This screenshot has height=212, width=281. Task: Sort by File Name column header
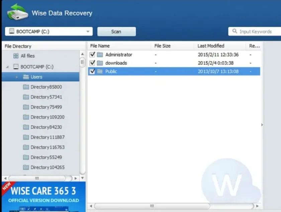click(x=100, y=46)
